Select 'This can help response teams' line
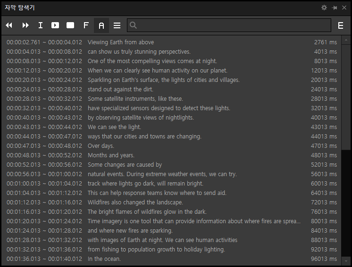Viewport: 352px width, 267px height. [x=157, y=193]
